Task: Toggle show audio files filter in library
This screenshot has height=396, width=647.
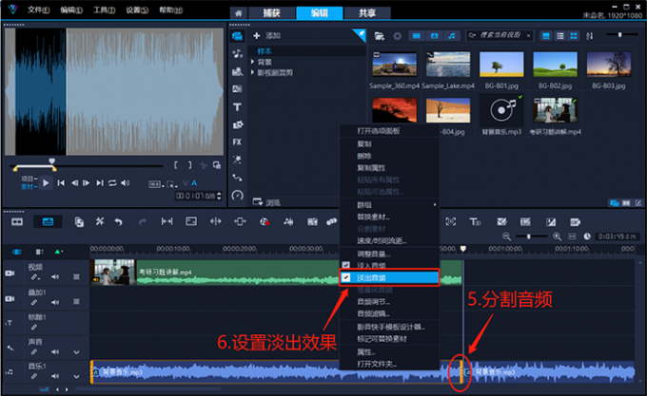Action: (x=452, y=36)
